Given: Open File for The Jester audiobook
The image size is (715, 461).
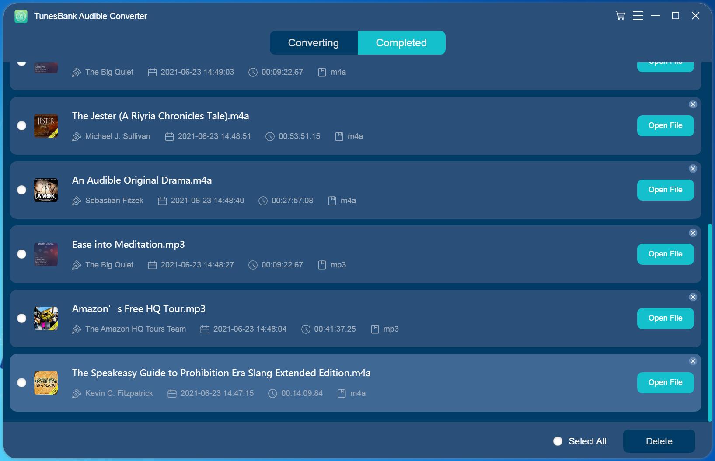Looking at the screenshot, I should [665, 126].
